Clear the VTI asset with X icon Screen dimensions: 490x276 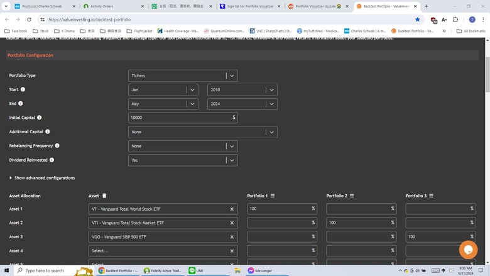232,223
